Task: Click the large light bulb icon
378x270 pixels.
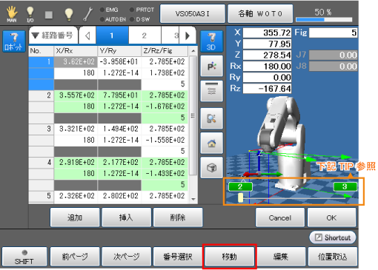Action: click(68, 14)
